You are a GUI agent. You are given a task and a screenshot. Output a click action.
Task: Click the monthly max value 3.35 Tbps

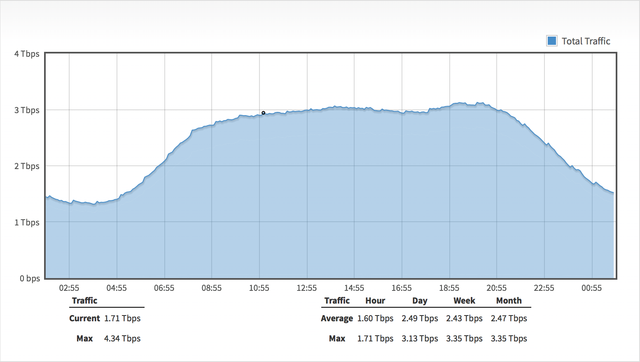(509, 339)
